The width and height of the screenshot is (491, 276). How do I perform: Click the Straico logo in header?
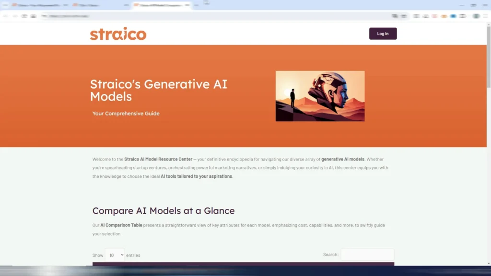118,34
